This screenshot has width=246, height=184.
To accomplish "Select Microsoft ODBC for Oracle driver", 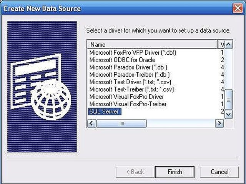I will [x=122, y=60].
